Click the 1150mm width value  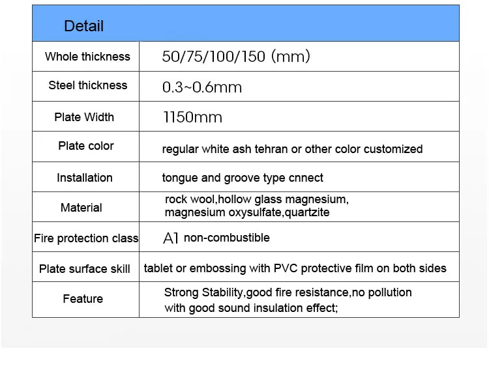point(192,118)
